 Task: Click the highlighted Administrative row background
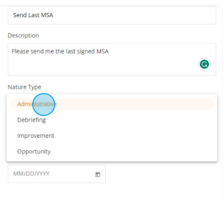[x=112, y=104]
